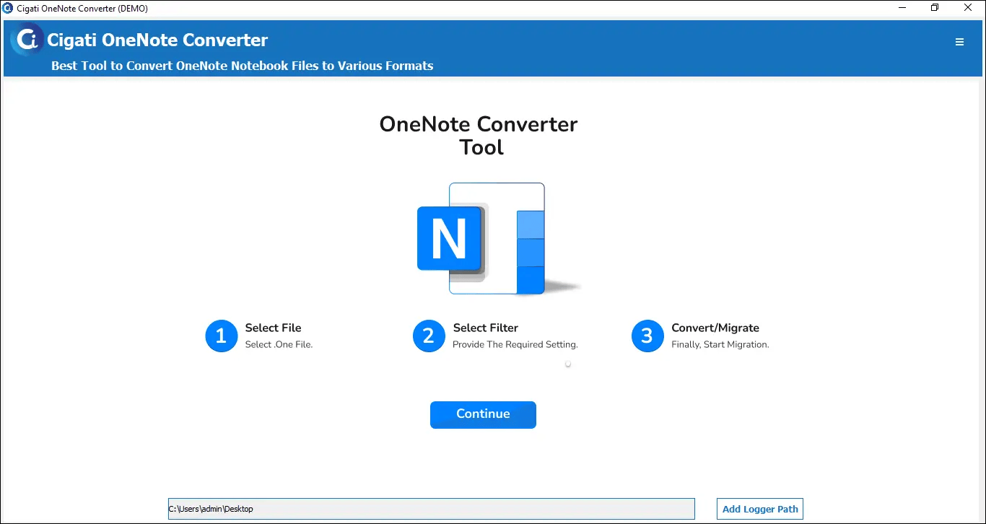Image resolution: width=986 pixels, height=524 pixels.
Task: Click the "Select Filter" step heading
Action: click(485, 328)
